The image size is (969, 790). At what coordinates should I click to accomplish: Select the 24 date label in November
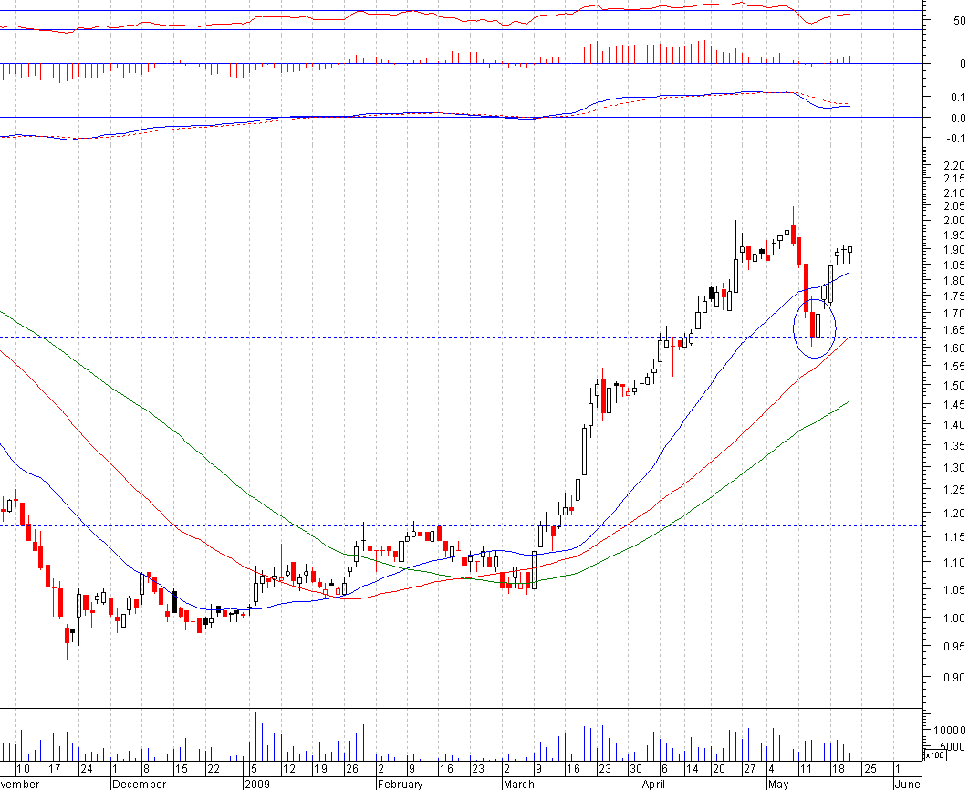point(86,769)
